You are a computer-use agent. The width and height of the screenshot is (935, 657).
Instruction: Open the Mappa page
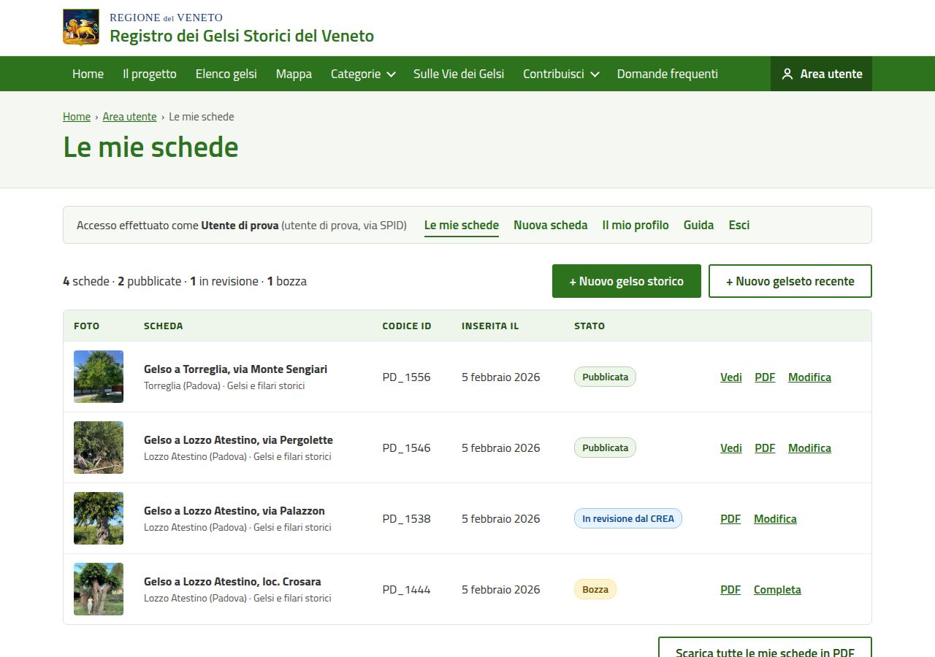click(294, 74)
